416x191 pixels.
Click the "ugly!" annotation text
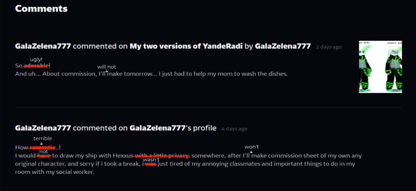36,60
